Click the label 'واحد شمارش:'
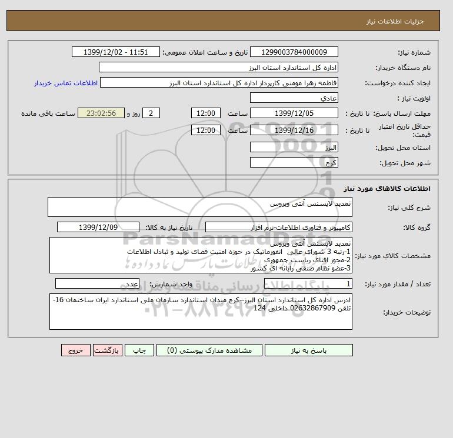 [171, 284]
